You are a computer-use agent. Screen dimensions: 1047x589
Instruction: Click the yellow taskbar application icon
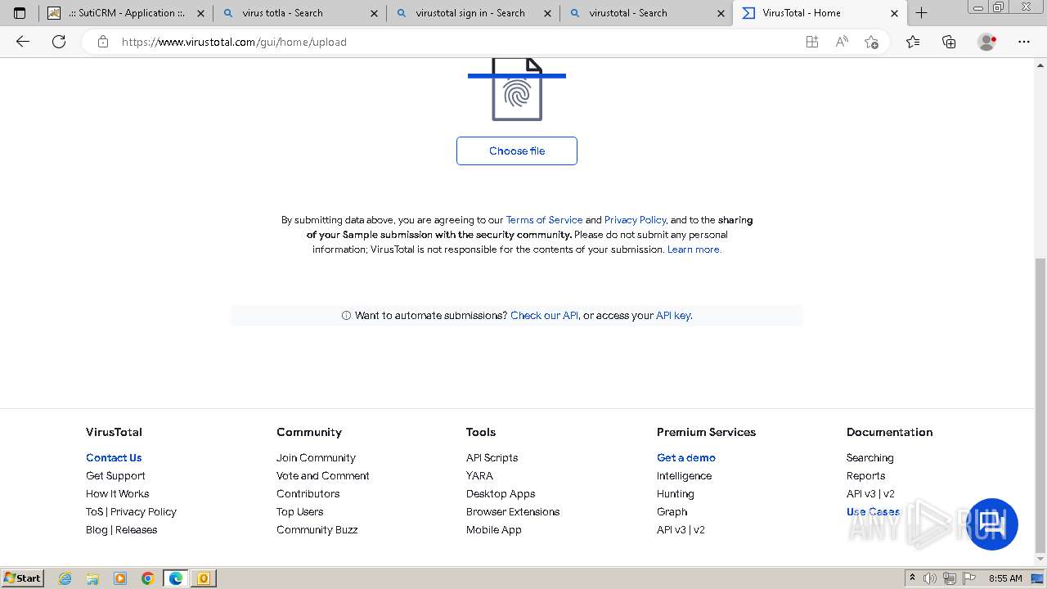[x=204, y=578]
